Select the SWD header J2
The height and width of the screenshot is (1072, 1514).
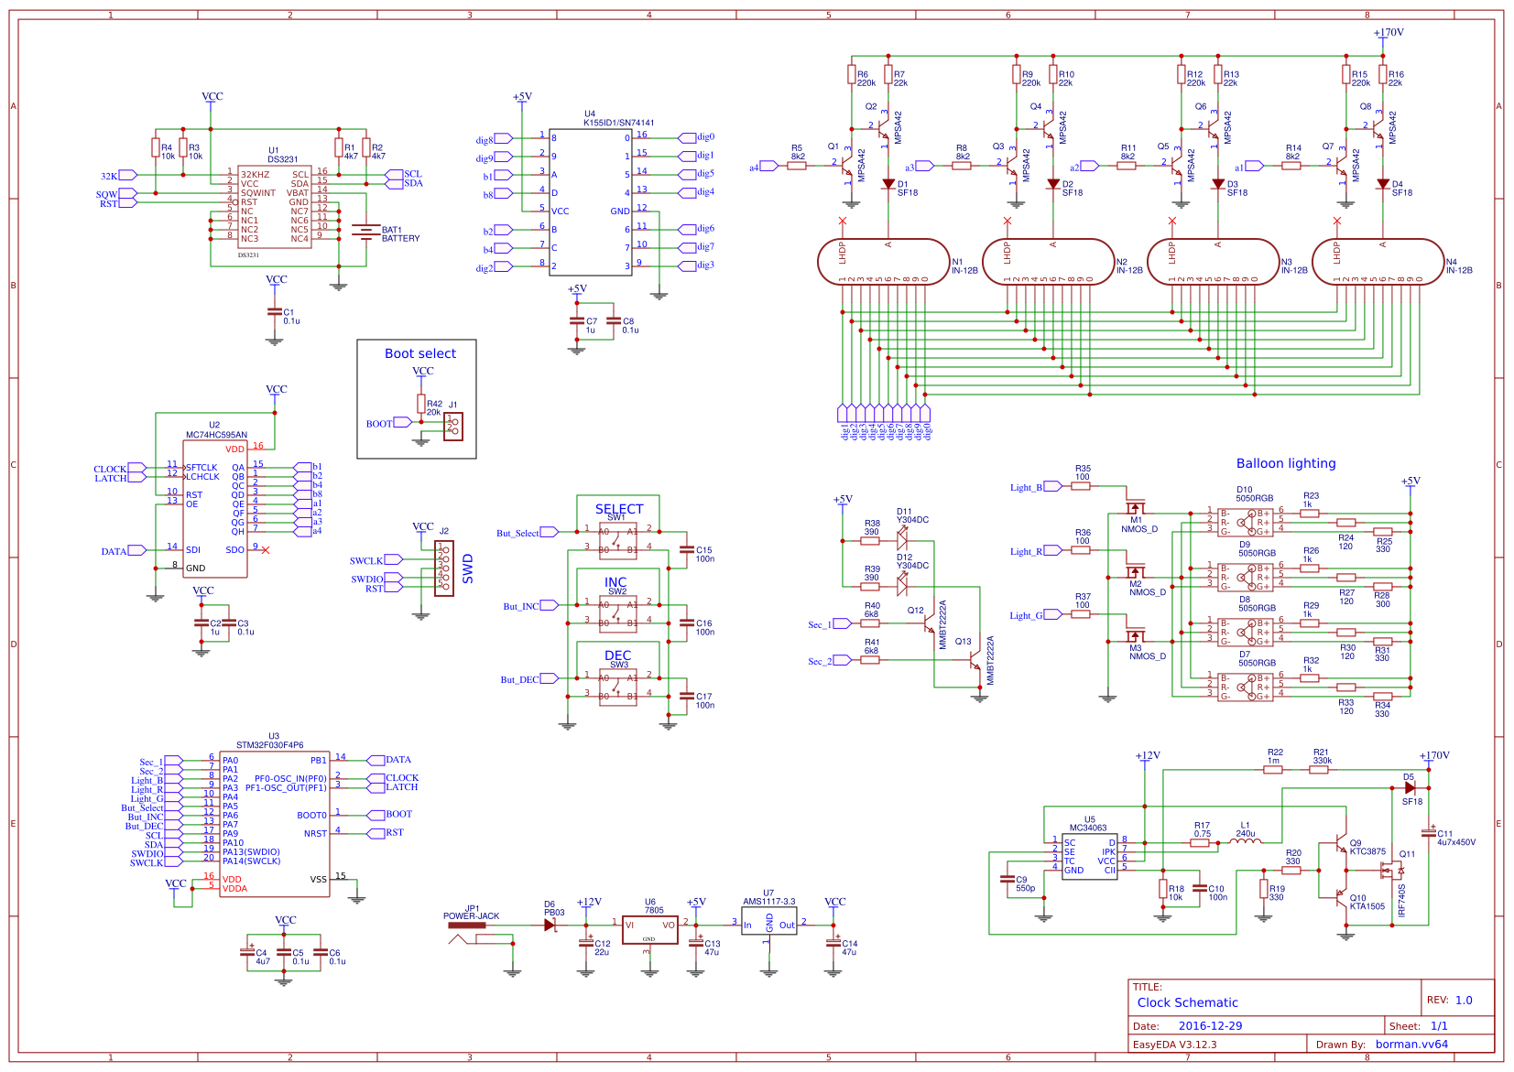click(444, 566)
